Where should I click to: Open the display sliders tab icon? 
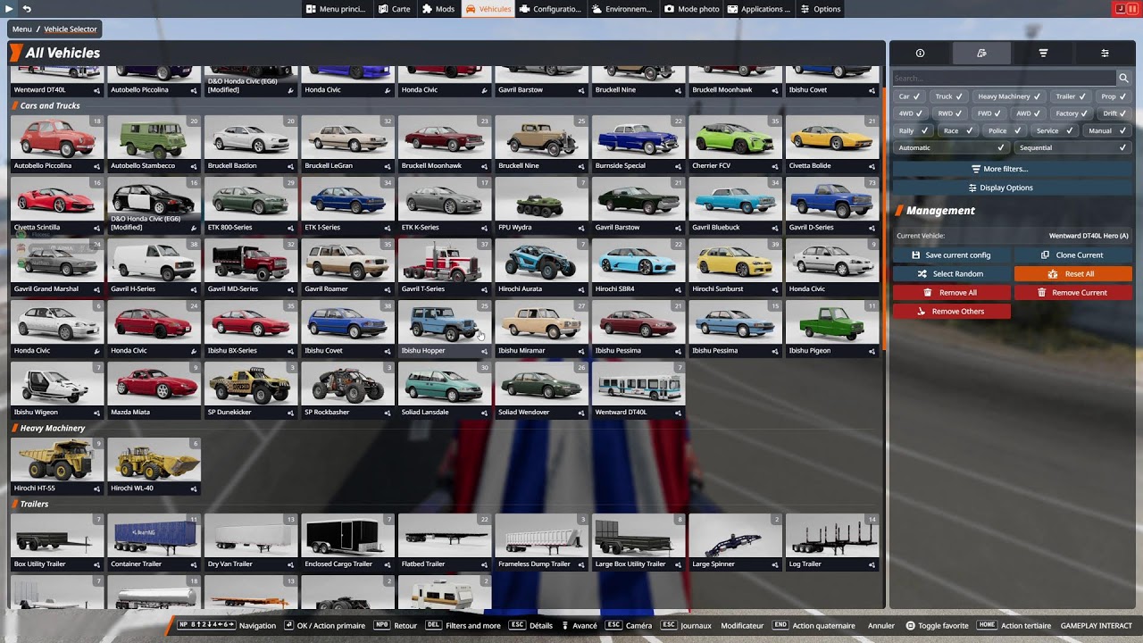(1105, 54)
